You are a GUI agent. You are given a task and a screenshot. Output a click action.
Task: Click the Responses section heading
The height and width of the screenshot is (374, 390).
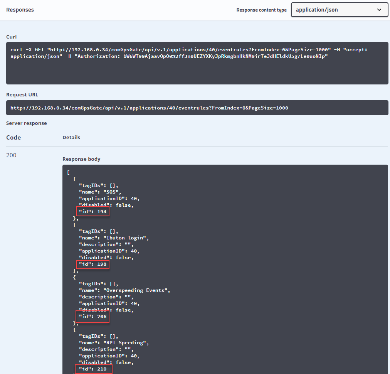(x=20, y=10)
